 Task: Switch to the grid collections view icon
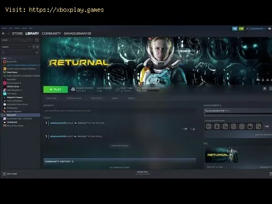pyautogui.click(x=37, y=40)
